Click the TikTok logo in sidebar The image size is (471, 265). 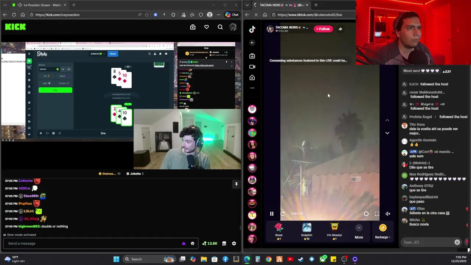(252, 29)
